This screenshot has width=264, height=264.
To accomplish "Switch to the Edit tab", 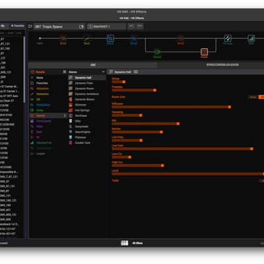I will (x=93, y=65).
